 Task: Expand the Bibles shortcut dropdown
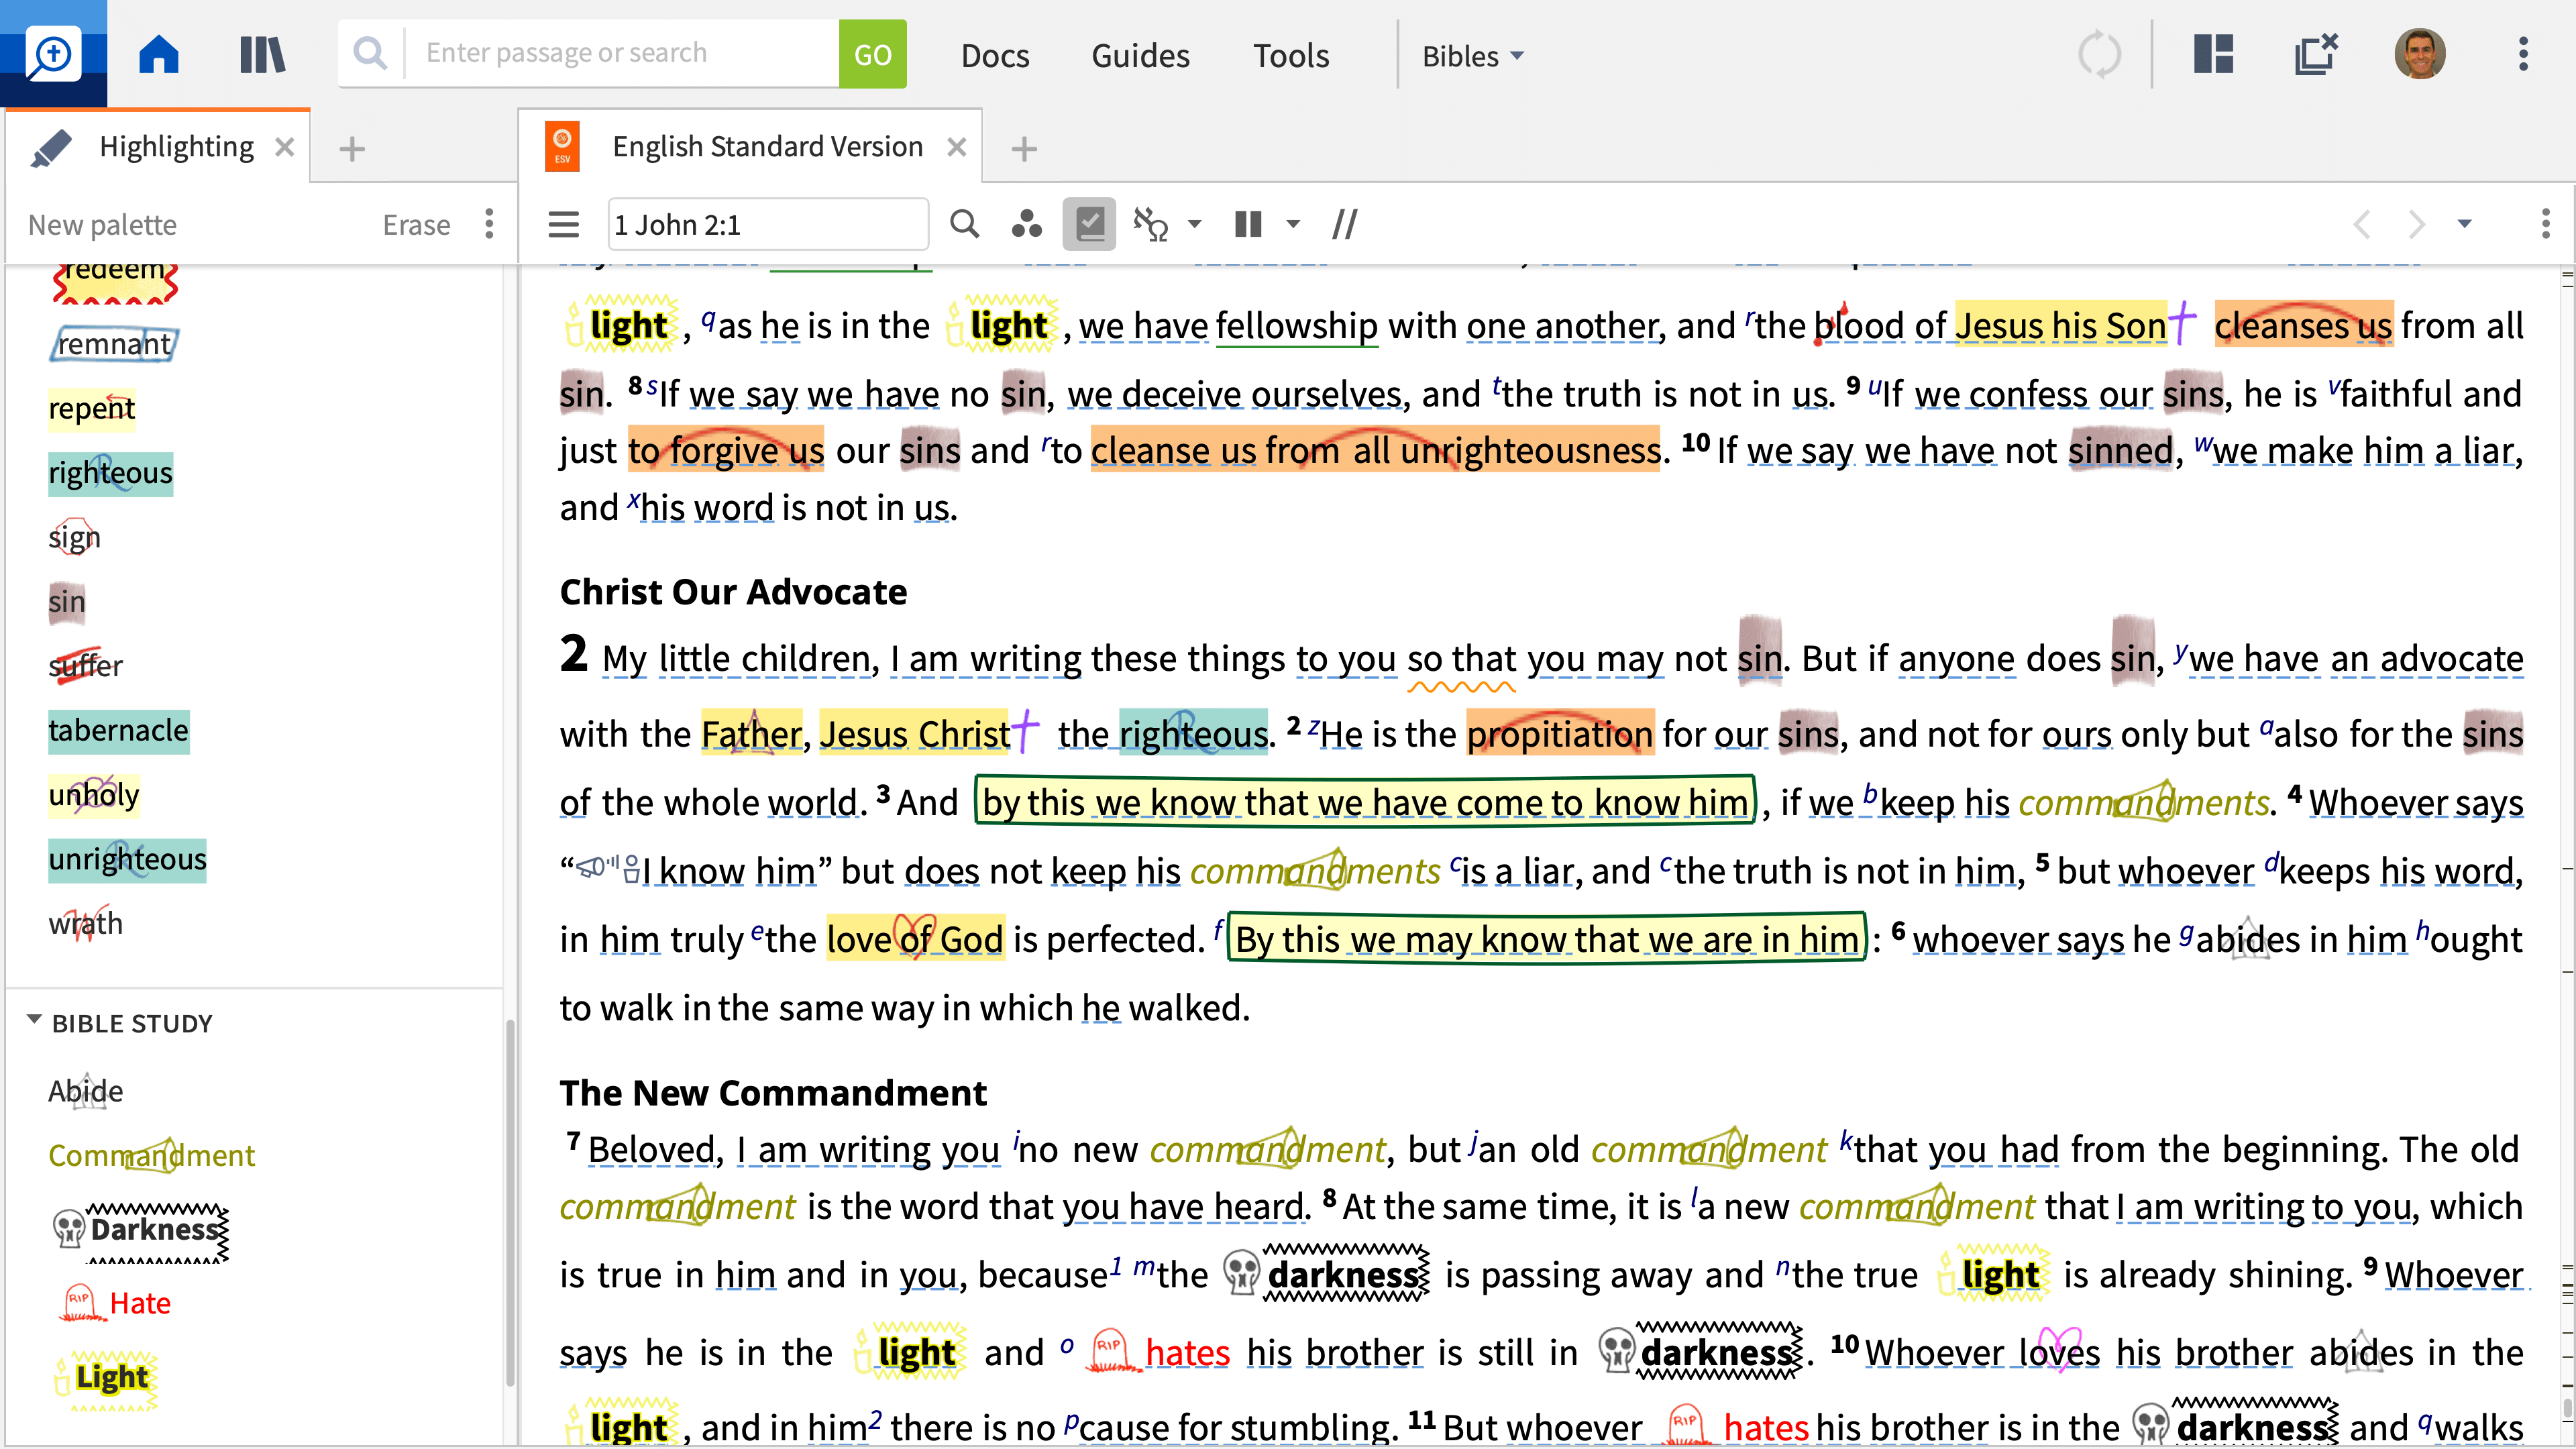[1473, 56]
